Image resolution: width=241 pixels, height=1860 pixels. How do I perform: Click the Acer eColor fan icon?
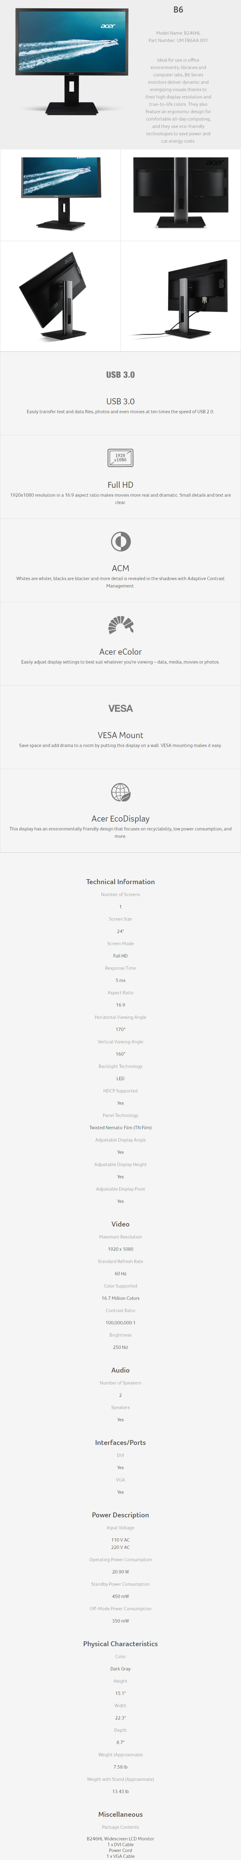pos(120,625)
